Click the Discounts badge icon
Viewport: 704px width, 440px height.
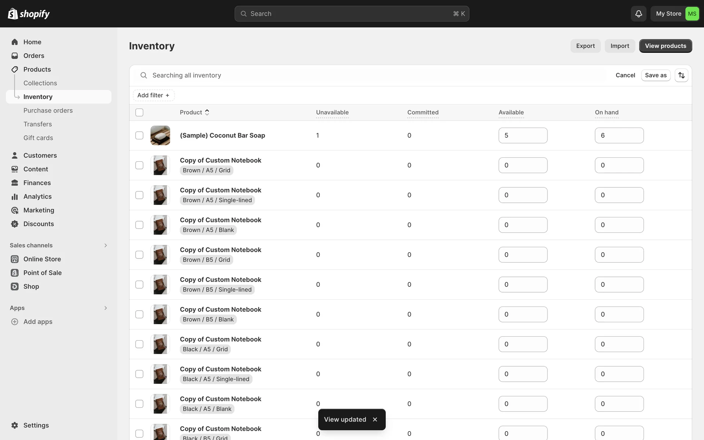(15, 224)
